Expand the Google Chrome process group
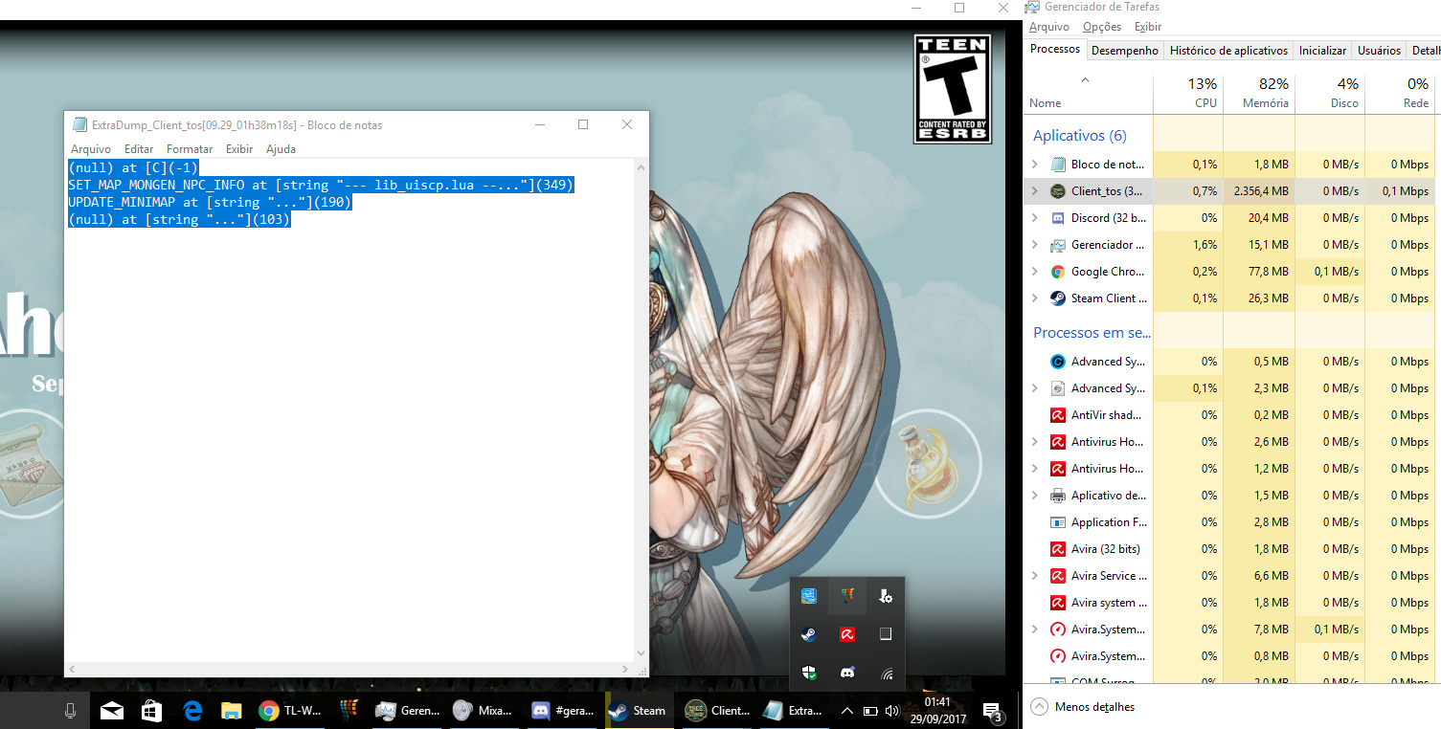 pyautogui.click(x=1034, y=272)
